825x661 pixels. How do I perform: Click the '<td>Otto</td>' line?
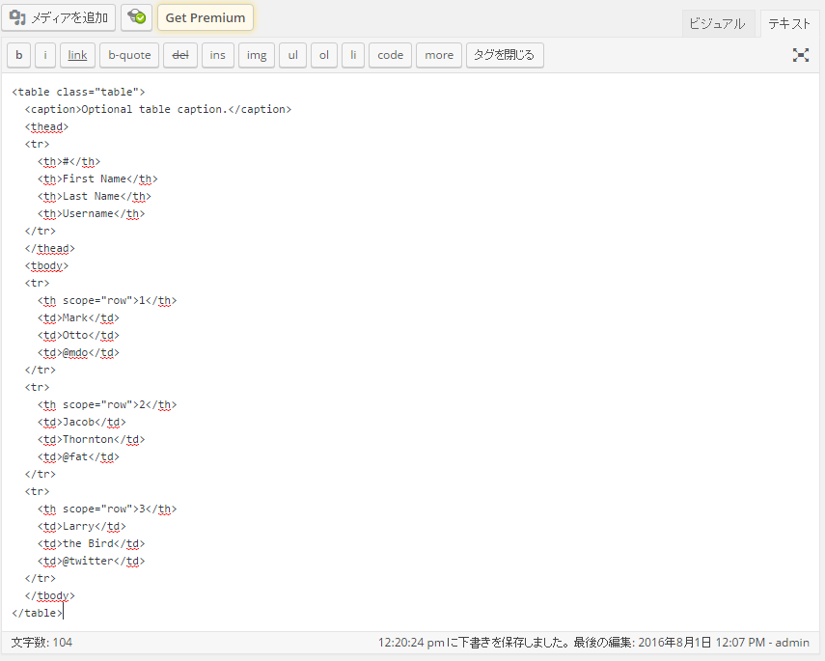(x=78, y=335)
